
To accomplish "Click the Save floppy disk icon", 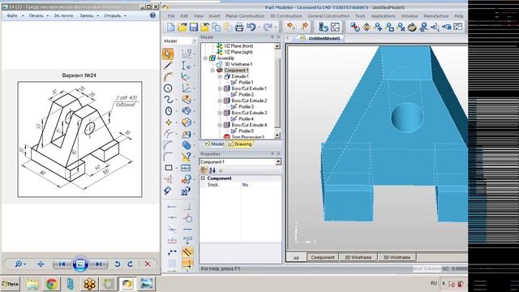I will (x=193, y=27).
